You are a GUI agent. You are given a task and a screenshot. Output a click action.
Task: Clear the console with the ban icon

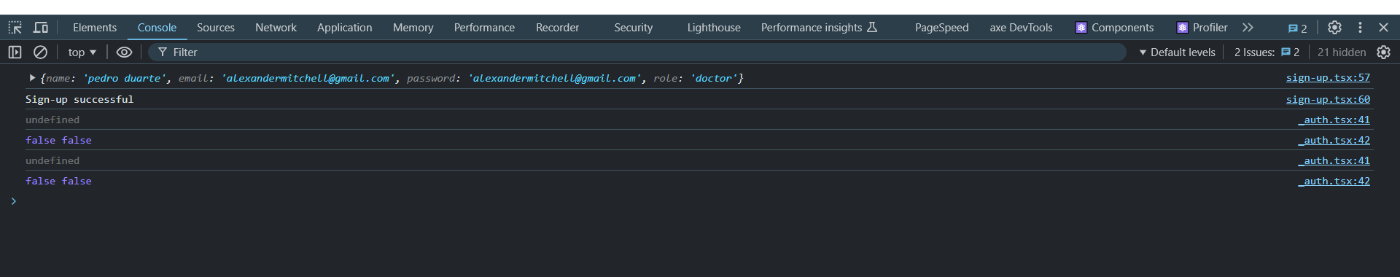click(x=41, y=52)
